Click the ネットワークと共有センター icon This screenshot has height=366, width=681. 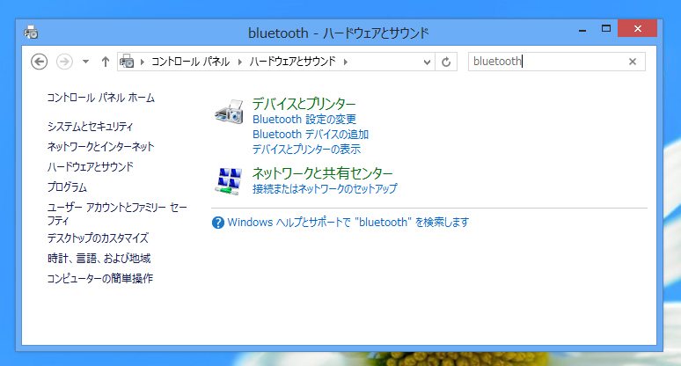point(229,181)
